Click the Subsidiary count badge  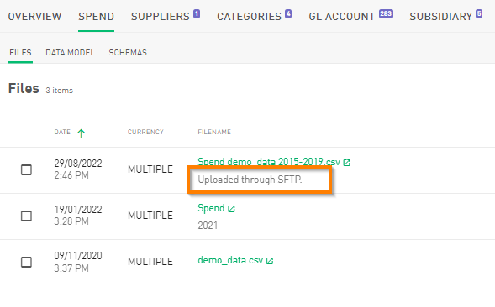click(479, 14)
